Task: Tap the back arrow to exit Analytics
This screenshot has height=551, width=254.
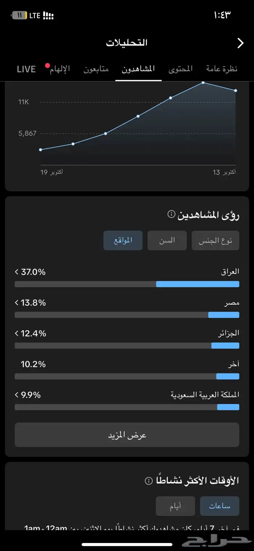Action: click(x=240, y=43)
